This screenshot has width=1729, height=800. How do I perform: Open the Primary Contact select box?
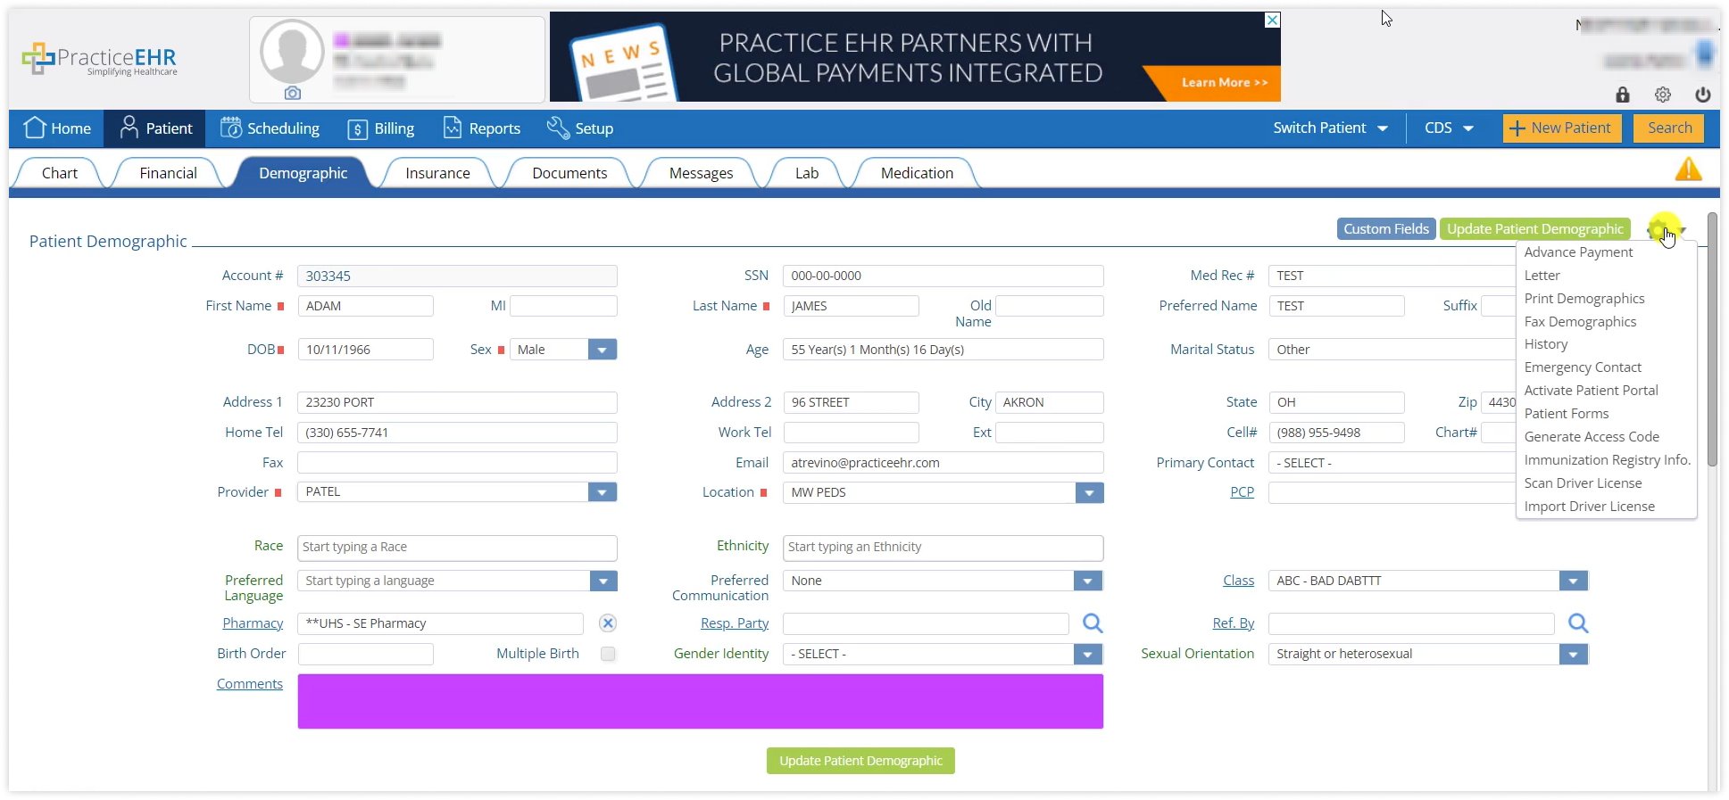point(1392,463)
